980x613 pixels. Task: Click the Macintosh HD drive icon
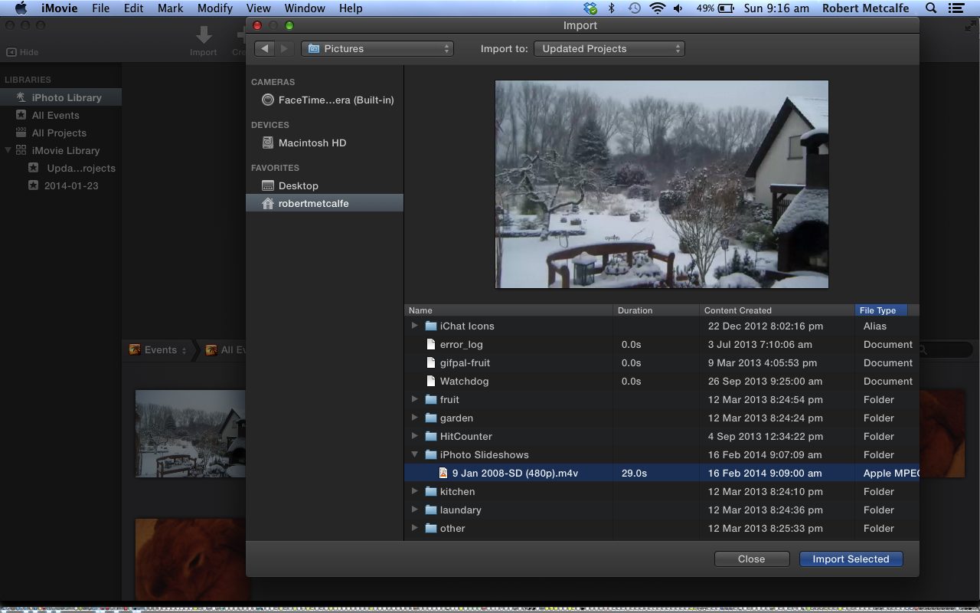tap(267, 143)
